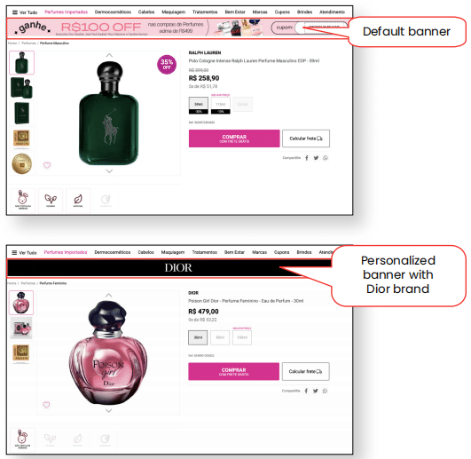Open the Dermocosméticos menu in lower screenshot
Viewport: 471px width, 459px height.
tap(113, 252)
